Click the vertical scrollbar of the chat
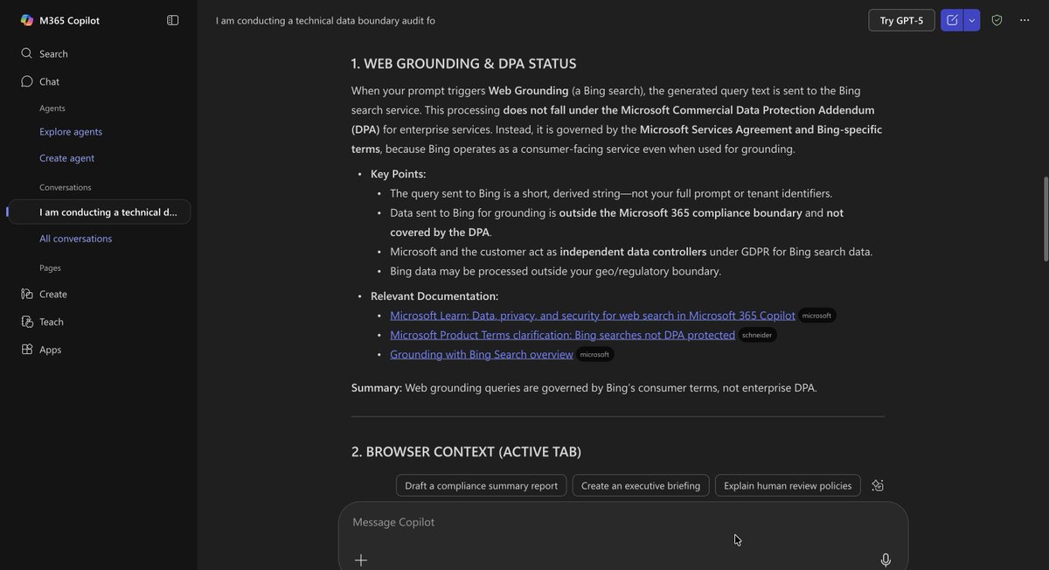The height and width of the screenshot is (570, 1049). point(1044,219)
